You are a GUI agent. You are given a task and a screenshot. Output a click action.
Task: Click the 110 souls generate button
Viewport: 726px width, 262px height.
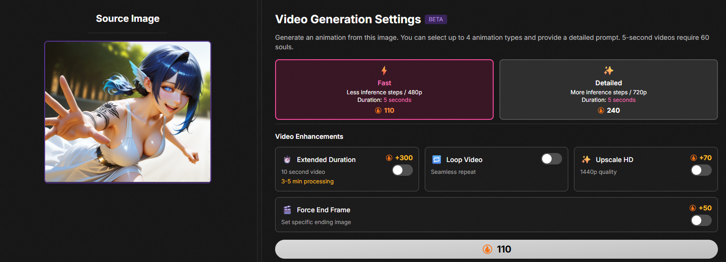point(497,249)
